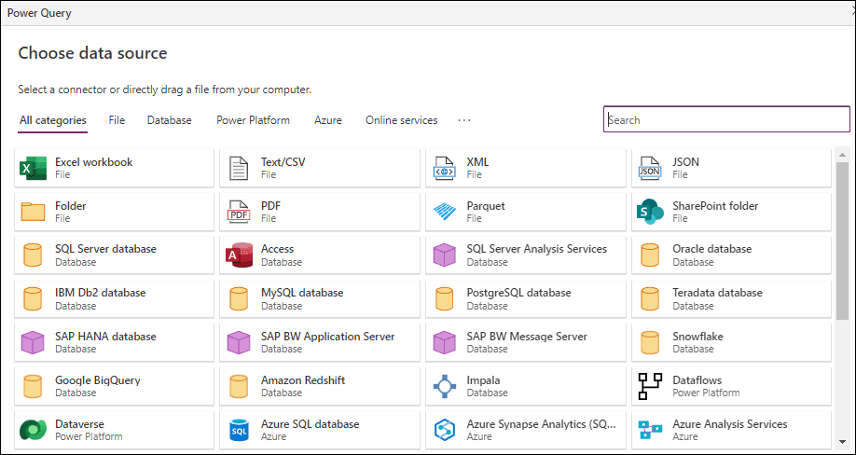Viewport: 856px width, 455px height.
Task: Click the Azure Analysis Services icon
Action: pos(650,430)
